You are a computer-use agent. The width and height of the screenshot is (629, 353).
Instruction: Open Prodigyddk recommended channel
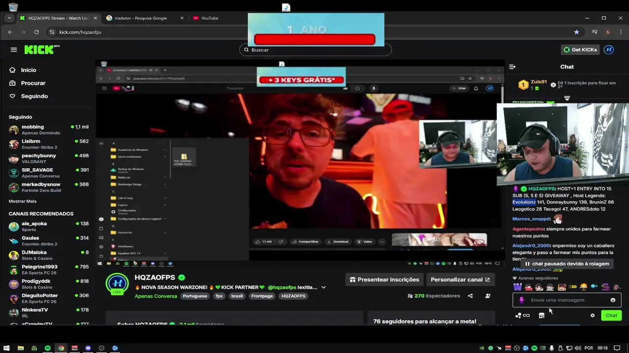click(48, 284)
